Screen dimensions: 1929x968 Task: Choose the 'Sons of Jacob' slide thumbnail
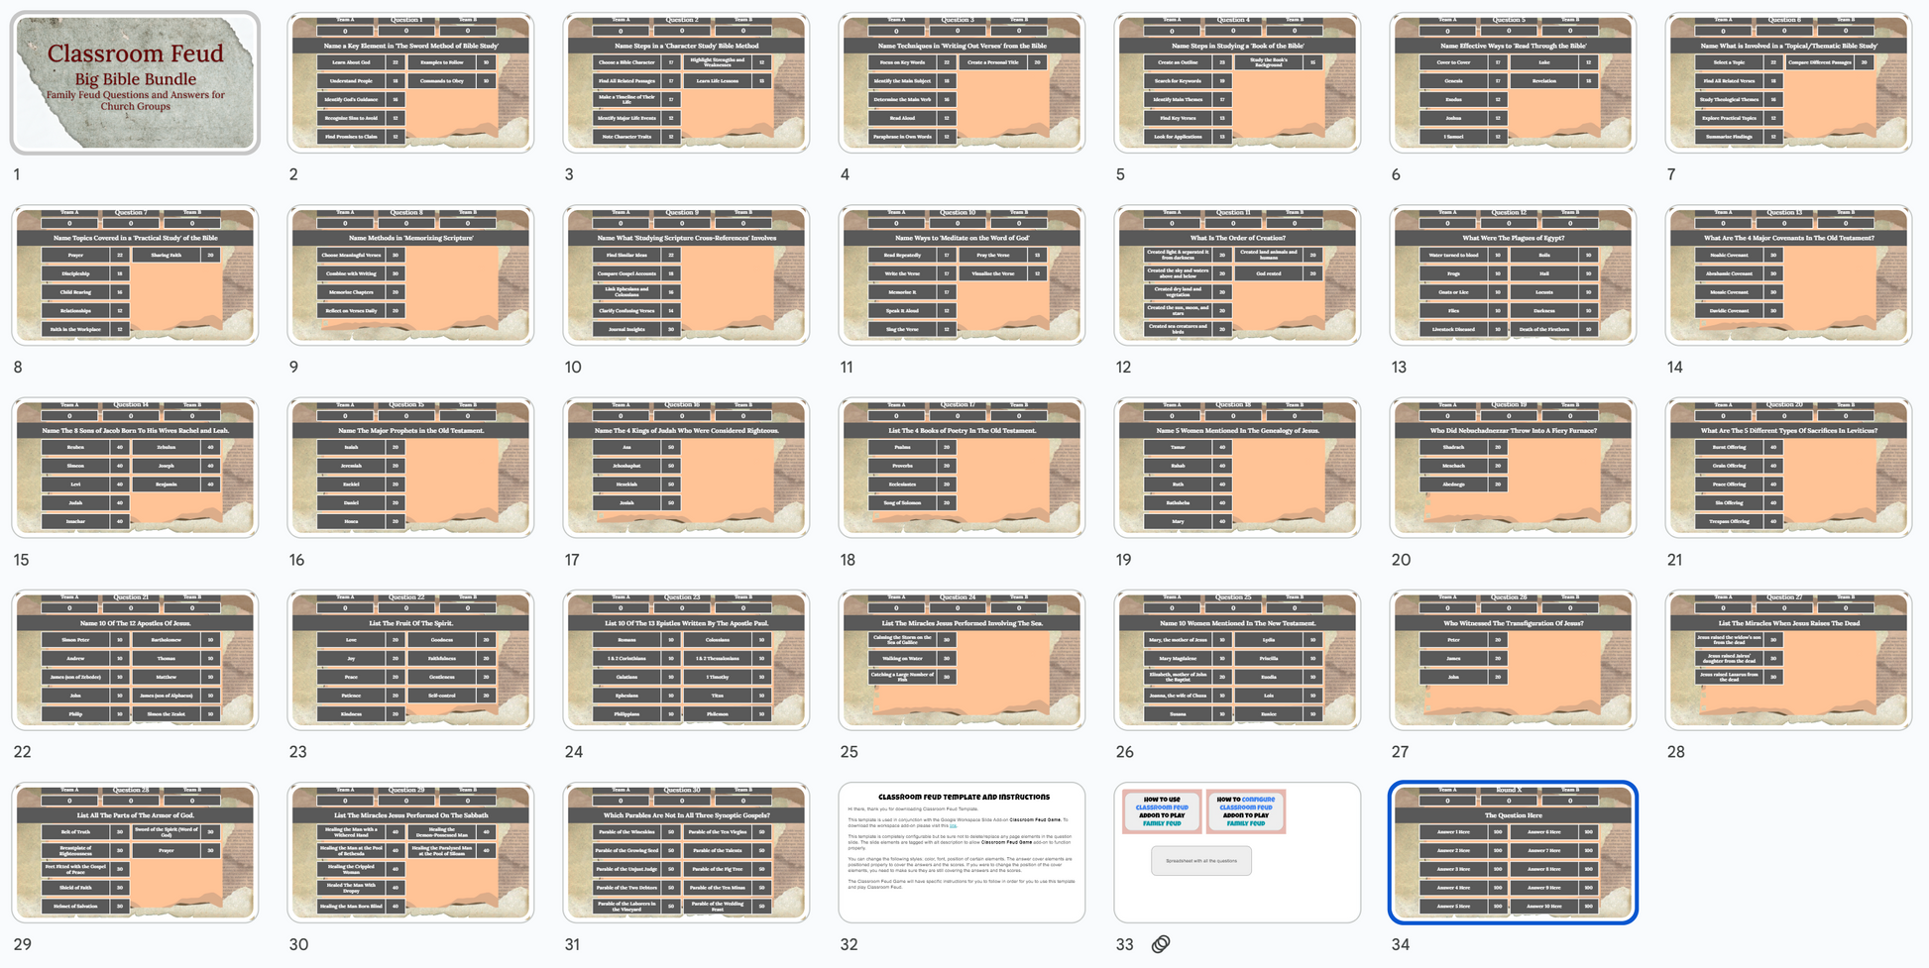click(136, 468)
